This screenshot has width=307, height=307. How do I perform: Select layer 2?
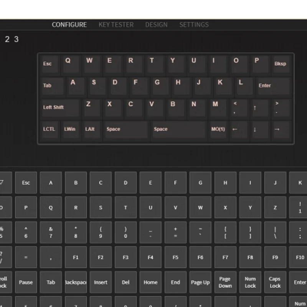click(x=7, y=40)
